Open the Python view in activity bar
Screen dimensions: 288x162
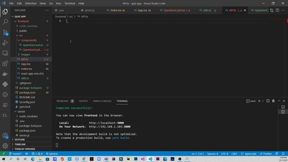click(5, 84)
